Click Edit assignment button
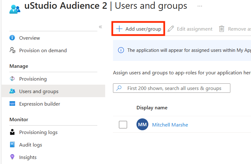 click(190, 29)
